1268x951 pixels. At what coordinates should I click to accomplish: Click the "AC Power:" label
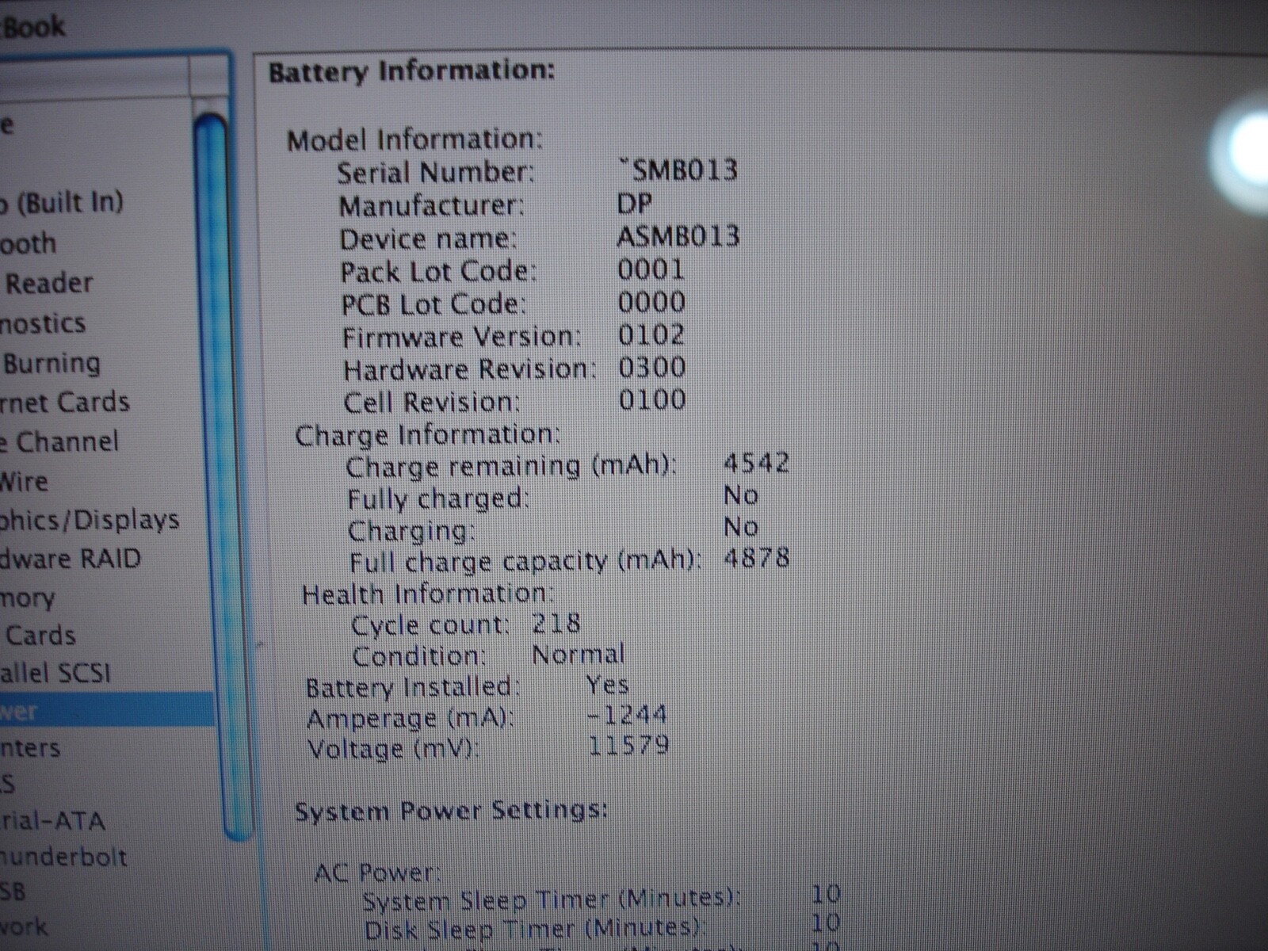pyautogui.click(x=378, y=873)
